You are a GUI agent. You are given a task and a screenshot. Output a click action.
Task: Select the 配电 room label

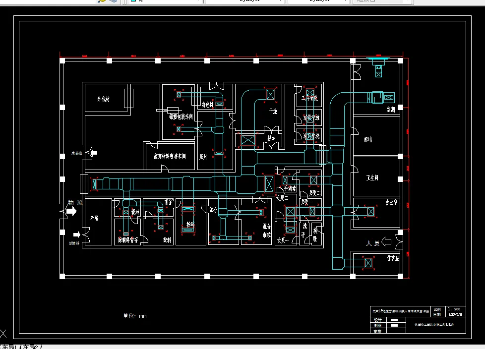click(x=368, y=139)
